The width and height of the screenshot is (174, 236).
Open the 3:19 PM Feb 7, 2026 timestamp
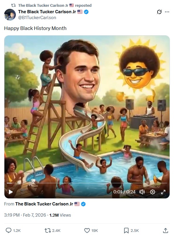point(25,215)
